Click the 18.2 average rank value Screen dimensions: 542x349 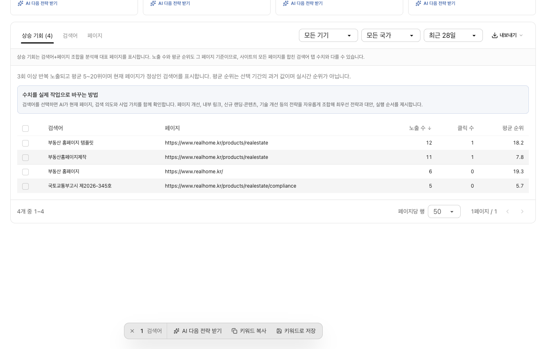pos(518,143)
